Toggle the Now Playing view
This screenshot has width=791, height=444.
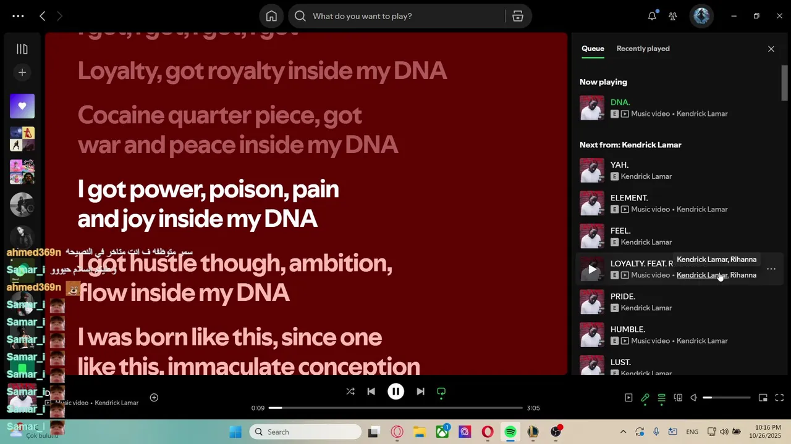tap(628, 398)
